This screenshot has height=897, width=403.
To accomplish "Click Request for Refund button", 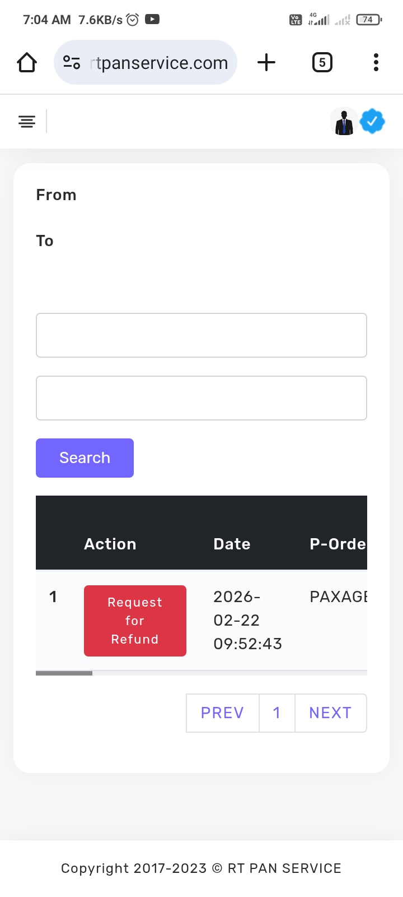I will tap(135, 621).
